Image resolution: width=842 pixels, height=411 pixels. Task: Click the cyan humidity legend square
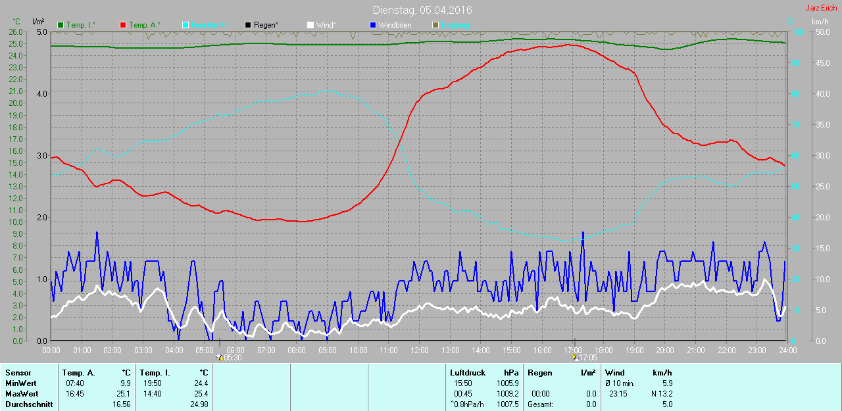pos(186,25)
